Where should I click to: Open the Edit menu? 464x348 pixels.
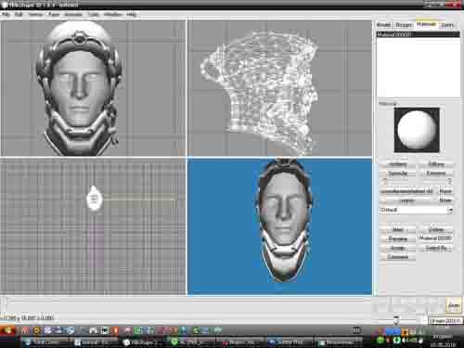(x=19, y=15)
